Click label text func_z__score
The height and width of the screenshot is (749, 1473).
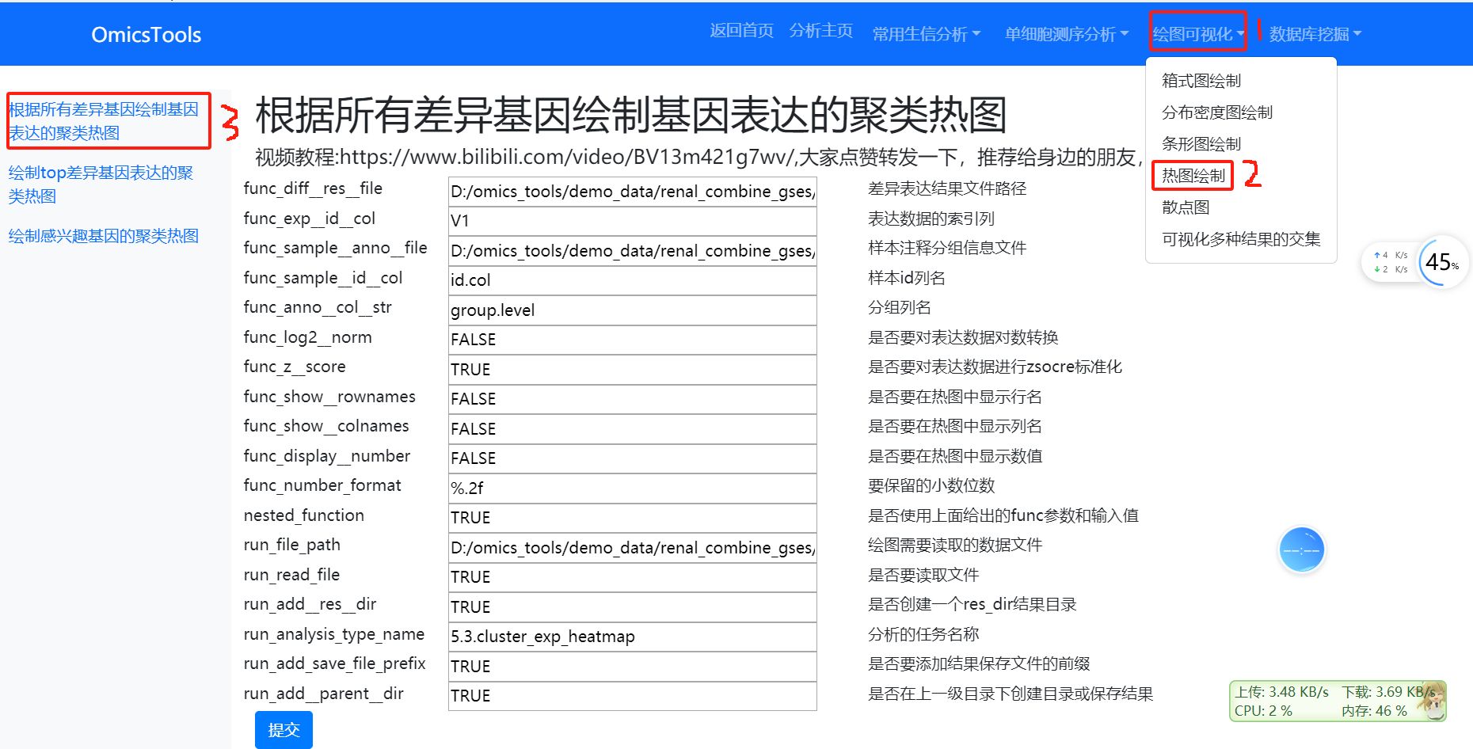coord(295,367)
